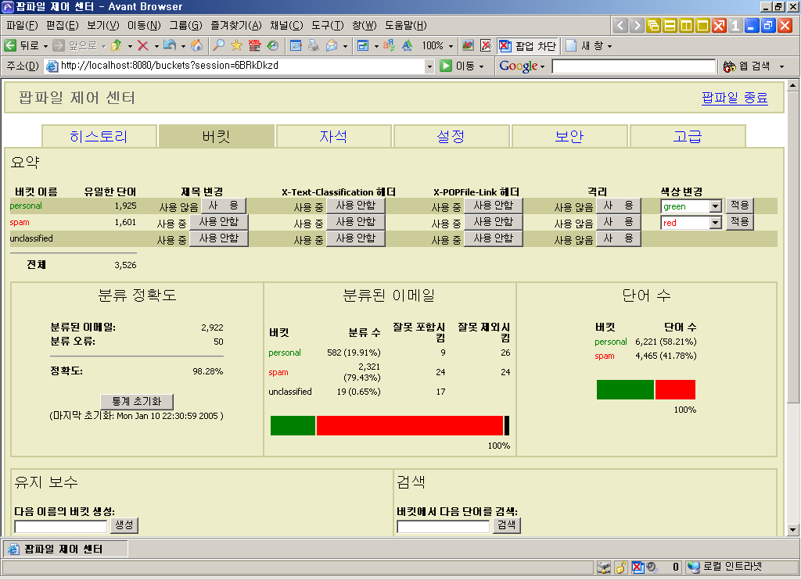The height and width of the screenshot is (580, 801).
Task: Open the File menu
Action: pos(22,26)
